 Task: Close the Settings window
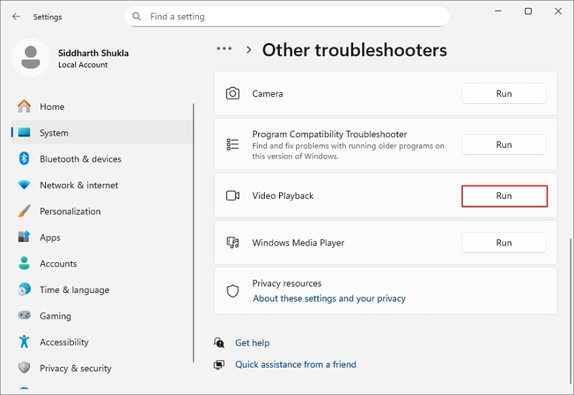pos(558,11)
